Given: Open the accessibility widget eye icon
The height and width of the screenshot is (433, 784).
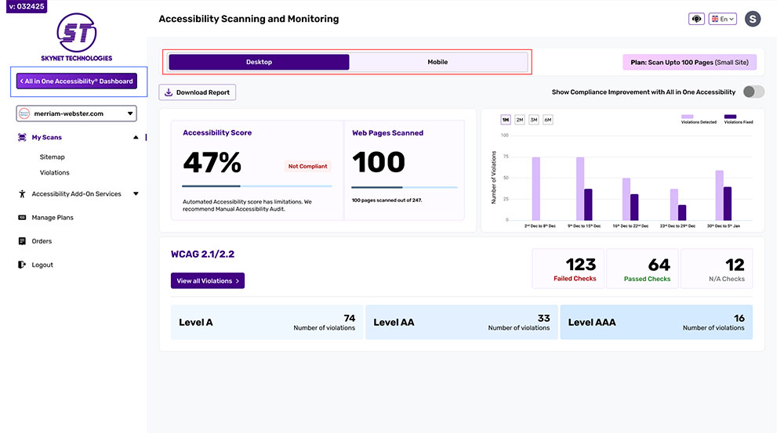Looking at the screenshot, I should pos(696,19).
